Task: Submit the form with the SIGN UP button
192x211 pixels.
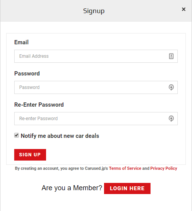Action: (30, 155)
